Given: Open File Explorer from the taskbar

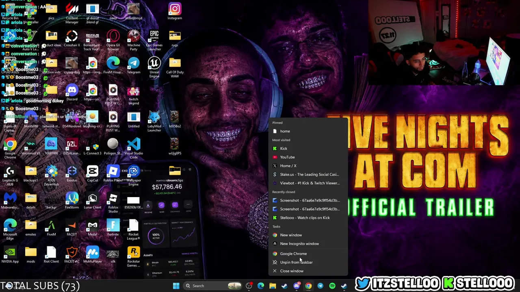Looking at the screenshot, I should coord(273,286).
